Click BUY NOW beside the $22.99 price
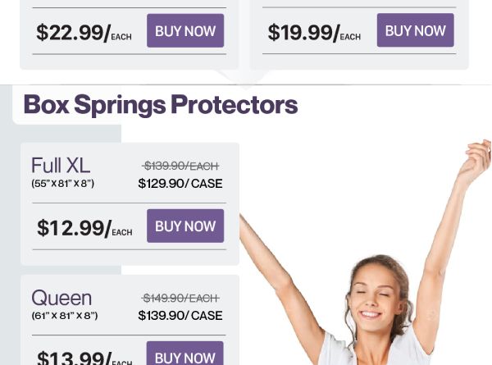This screenshot has width=492, height=365. click(x=185, y=31)
